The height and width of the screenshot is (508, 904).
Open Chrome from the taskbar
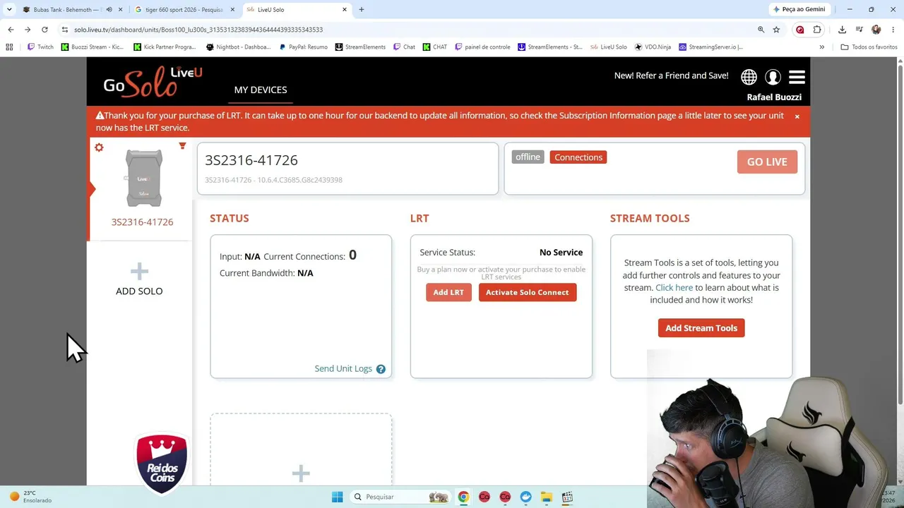point(463,497)
